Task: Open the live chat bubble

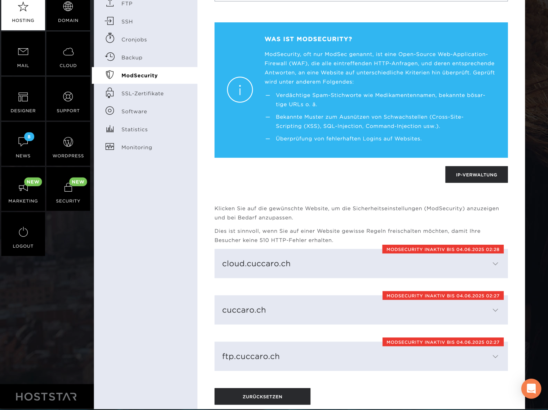Action: tap(531, 388)
